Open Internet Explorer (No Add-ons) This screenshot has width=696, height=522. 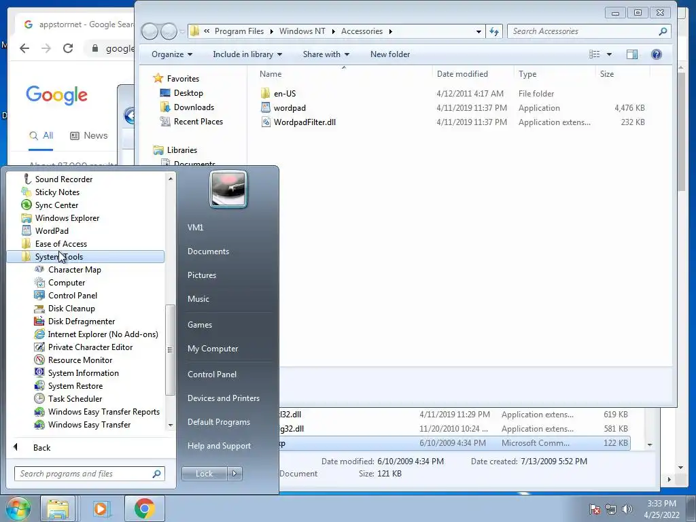coord(103,334)
